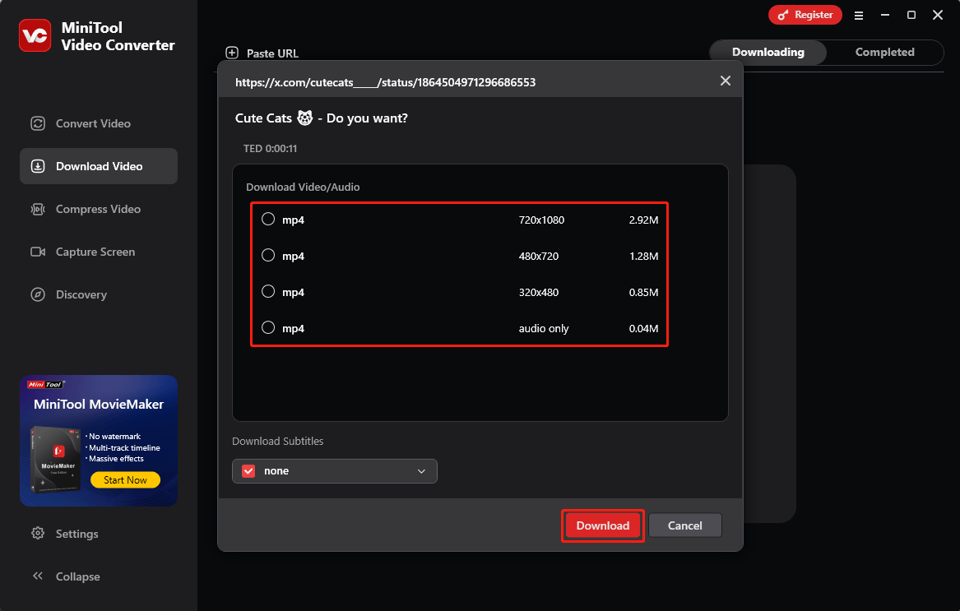Image resolution: width=960 pixels, height=611 pixels.
Task: Click the Massive effects ad bullet
Action: point(114,459)
